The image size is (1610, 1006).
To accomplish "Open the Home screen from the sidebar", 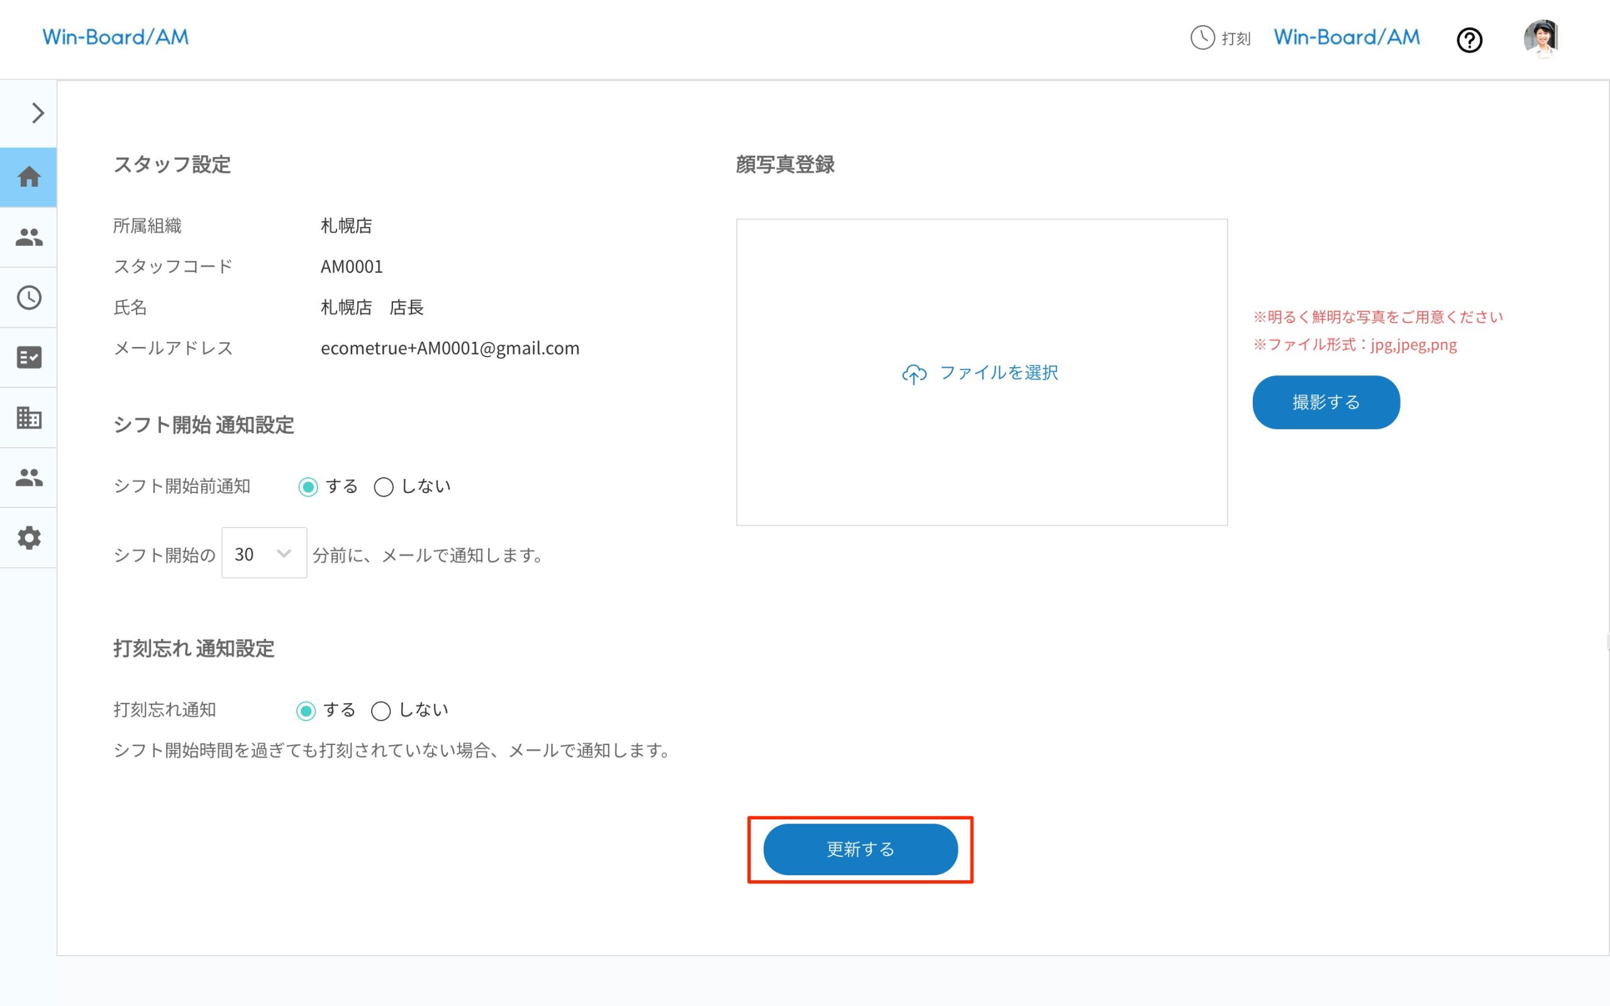I will coord(28,176).
